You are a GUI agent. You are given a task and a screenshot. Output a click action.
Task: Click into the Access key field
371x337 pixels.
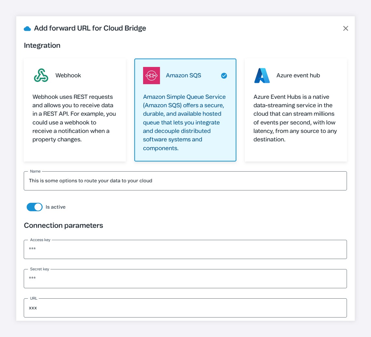(185, 249)
